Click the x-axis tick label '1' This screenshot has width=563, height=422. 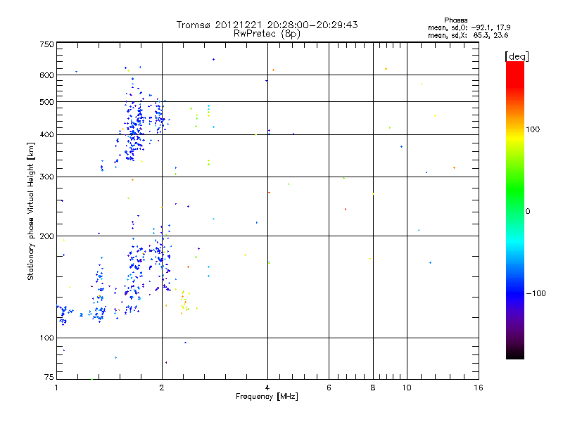click(x=56, y=388)
